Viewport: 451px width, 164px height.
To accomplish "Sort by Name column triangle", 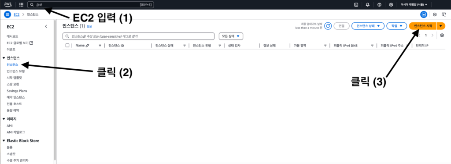I will (100, 46).
